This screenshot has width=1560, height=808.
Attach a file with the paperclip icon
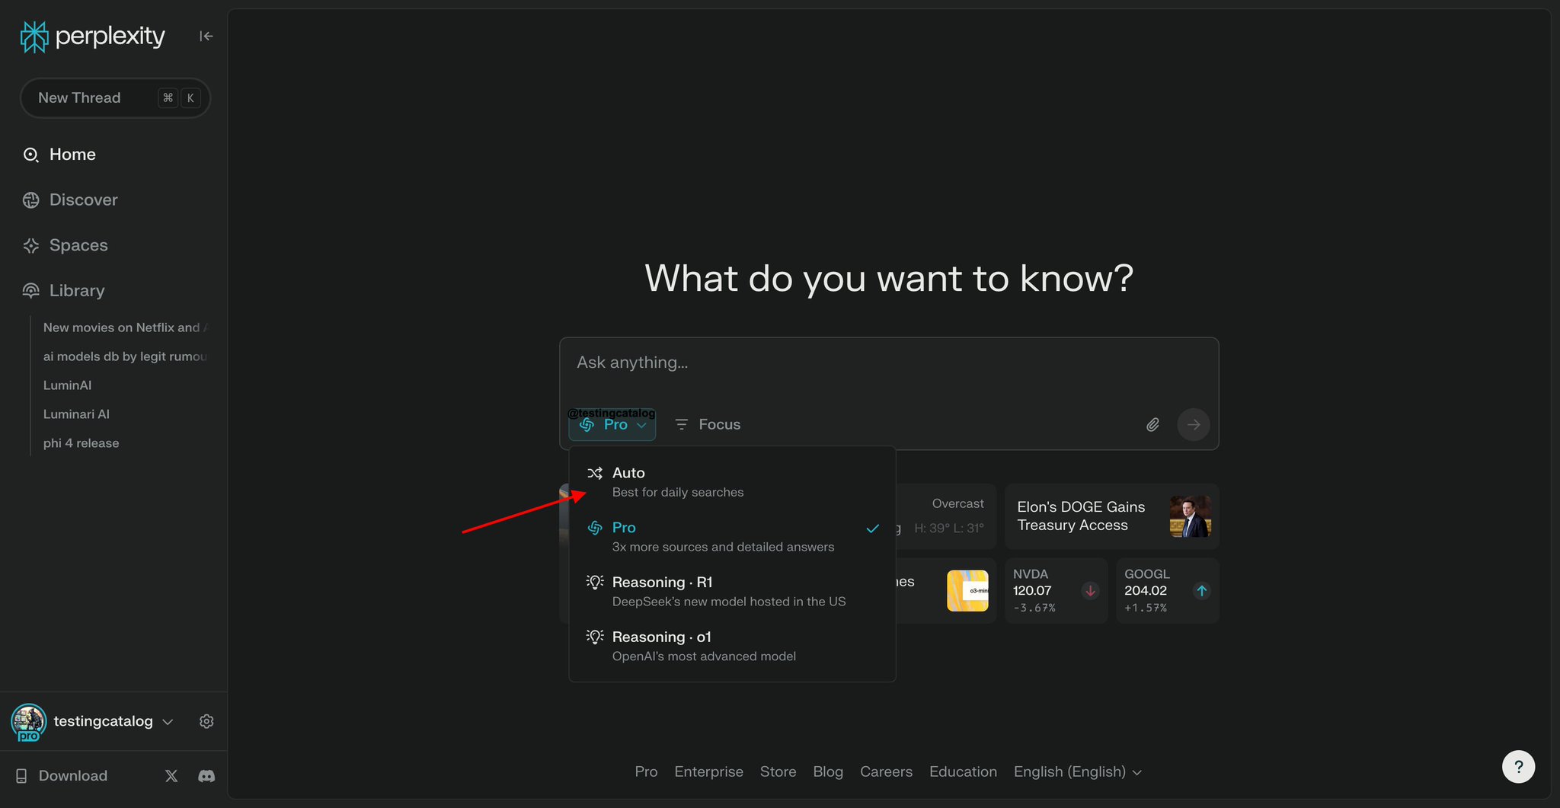[1152, 425]
